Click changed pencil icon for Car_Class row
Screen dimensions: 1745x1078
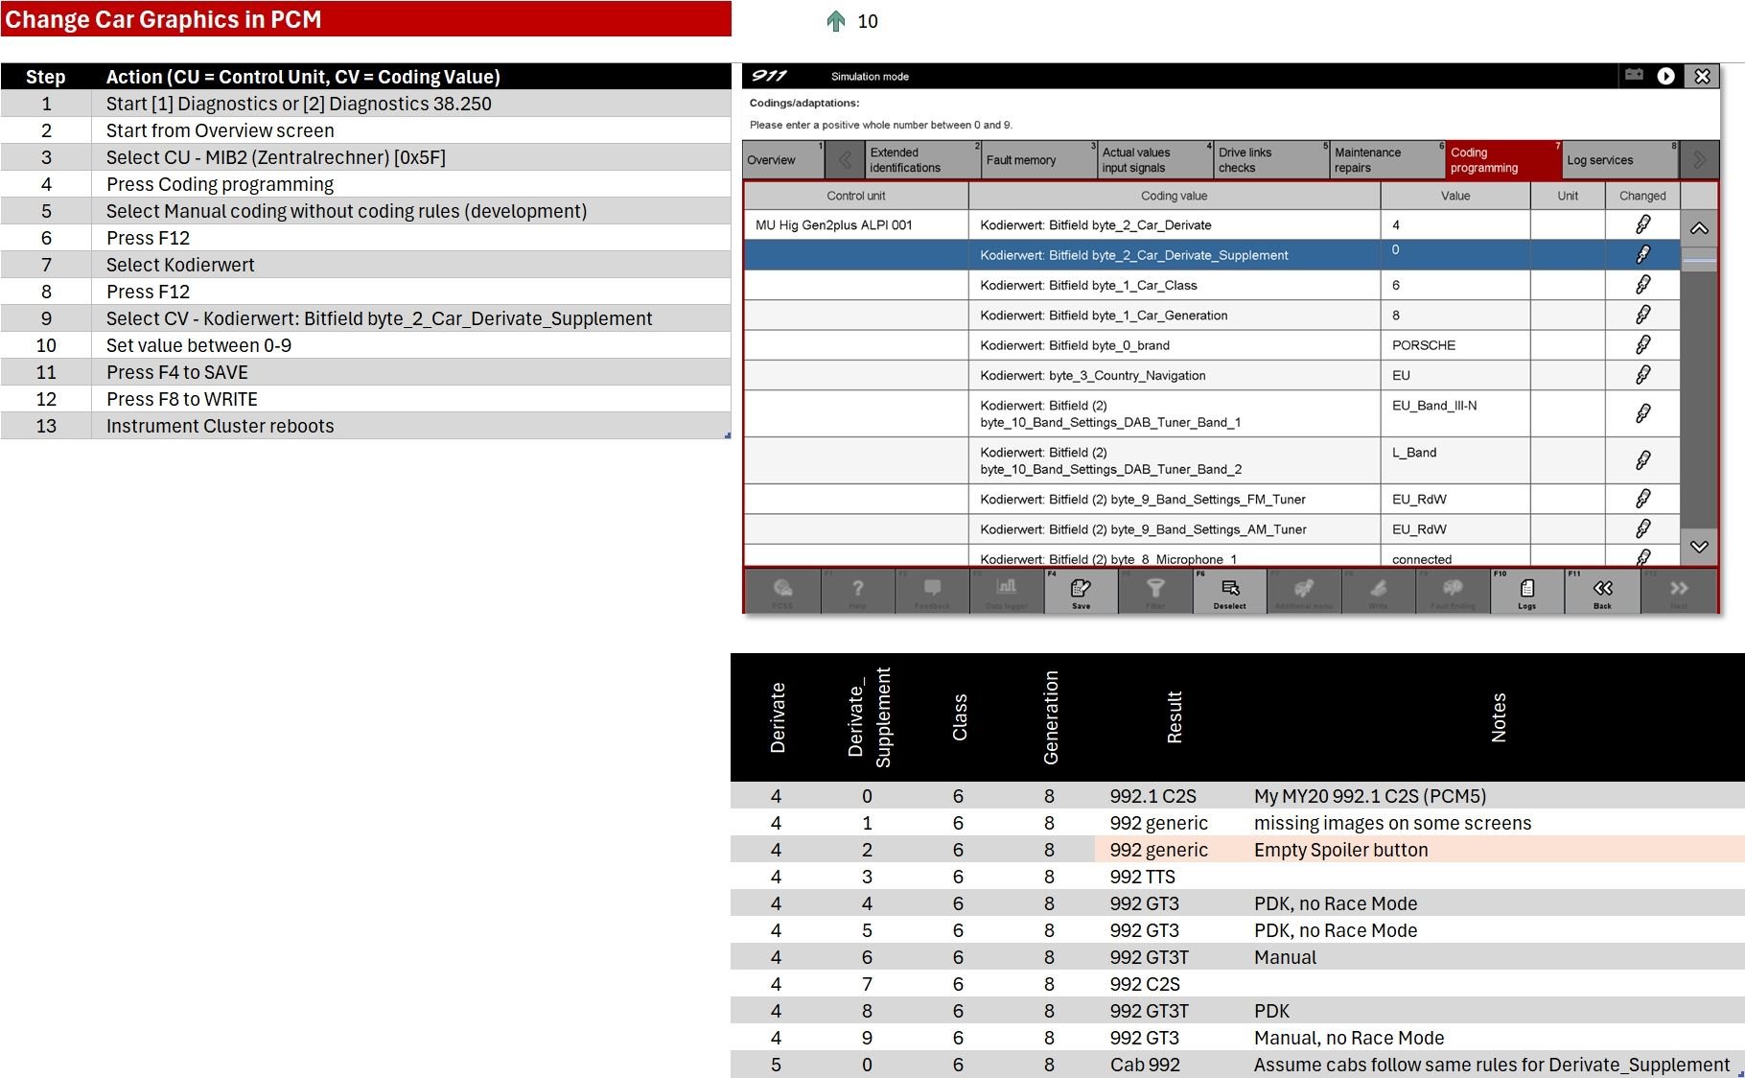tap(1642, 285)
